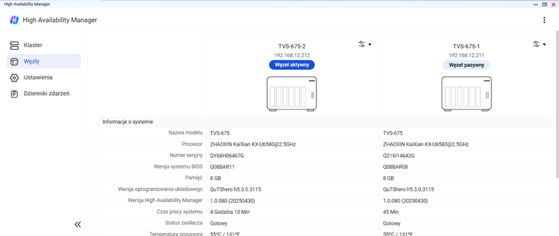The image size is (559, 236).
Task: Open TVS-675-2 node settings sliders icon
Action: [362, 44]
